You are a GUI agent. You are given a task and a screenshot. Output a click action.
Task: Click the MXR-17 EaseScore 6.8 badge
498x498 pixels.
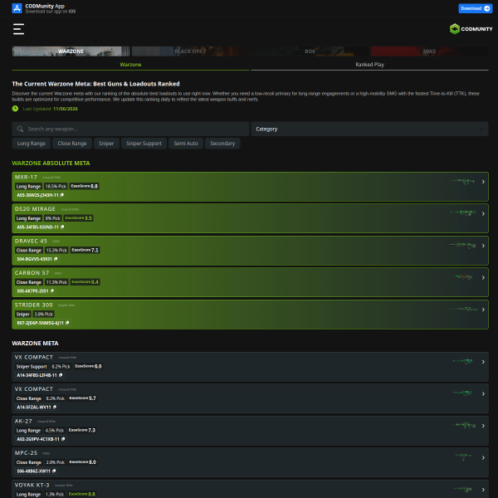[x=84, y=186]
